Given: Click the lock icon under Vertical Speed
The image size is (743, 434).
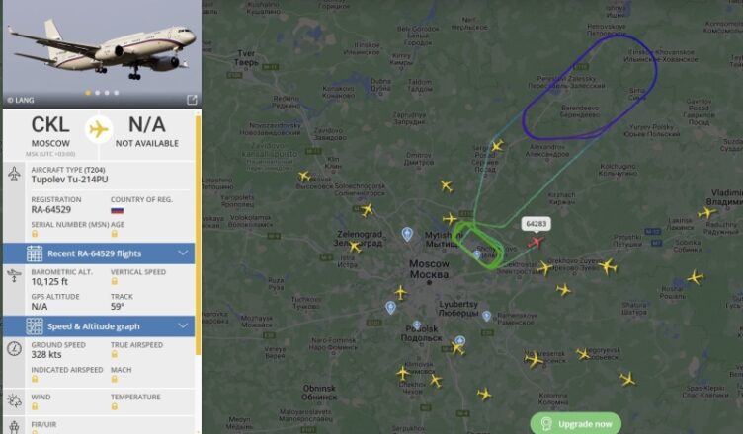Looking at the screenshot, I should [115, 281].
